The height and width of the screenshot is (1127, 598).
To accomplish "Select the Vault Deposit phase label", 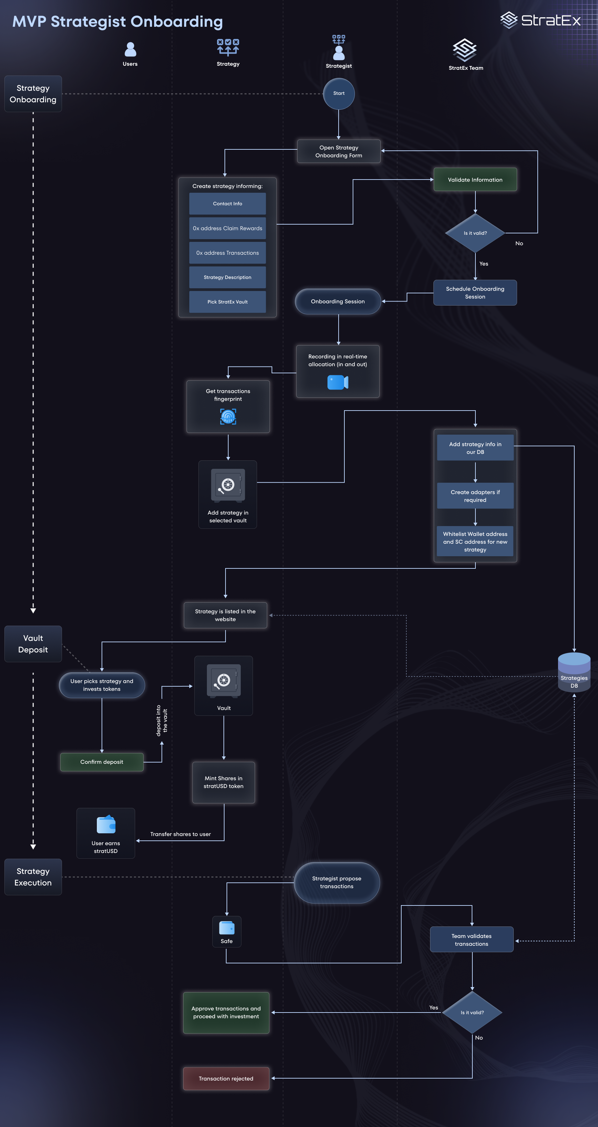I will click(x=33, y=644).
